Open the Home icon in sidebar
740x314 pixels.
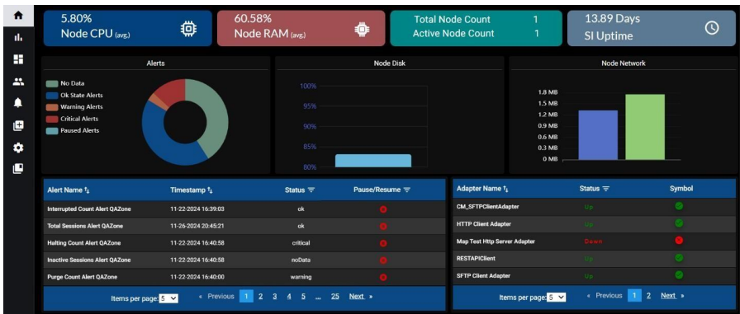click(18, 15)
